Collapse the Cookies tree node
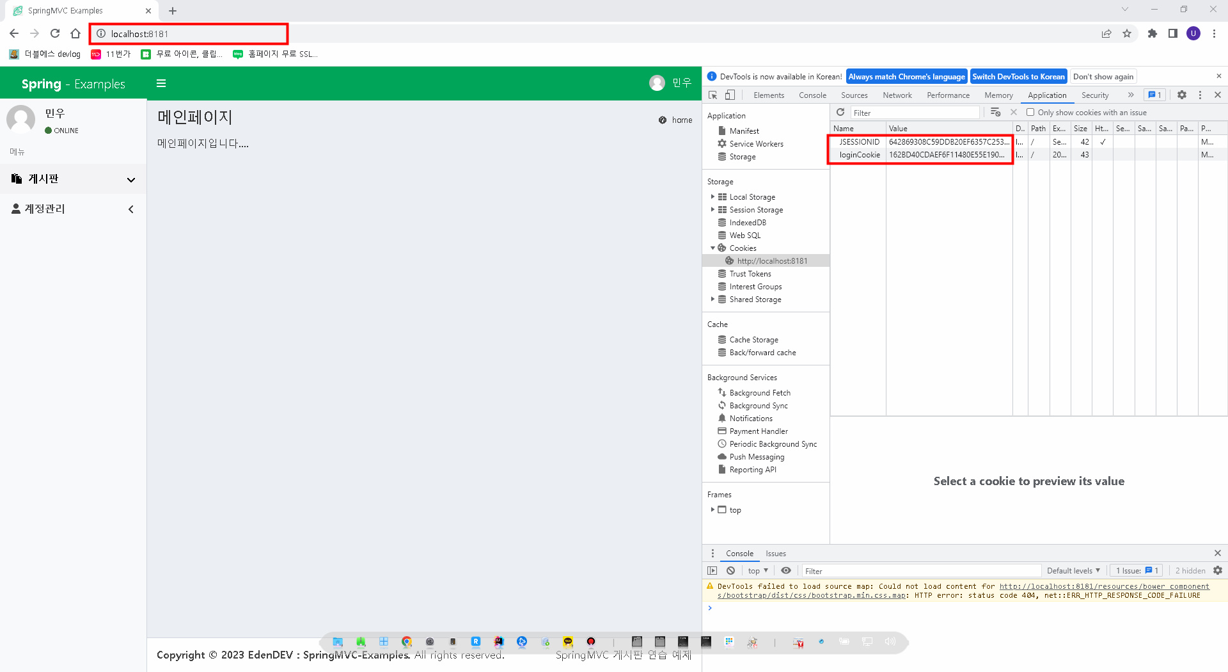The height and width of the screenshot is (672, 1228). coord(712,248)
